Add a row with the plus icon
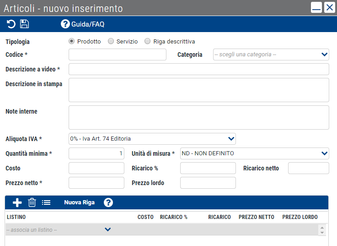 click(17, 202)
